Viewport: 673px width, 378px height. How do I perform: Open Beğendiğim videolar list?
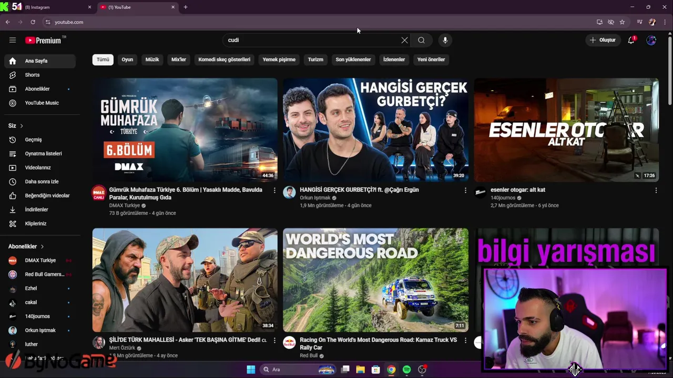(40, 195)
